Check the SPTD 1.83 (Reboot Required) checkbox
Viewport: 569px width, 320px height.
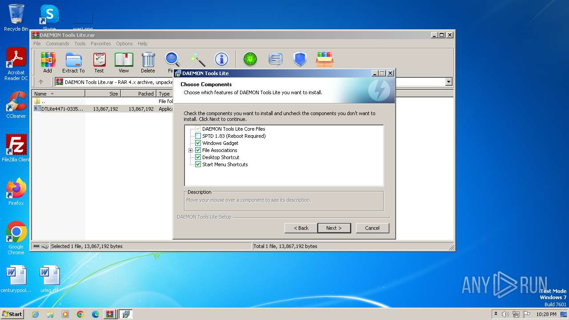[198, 136]
